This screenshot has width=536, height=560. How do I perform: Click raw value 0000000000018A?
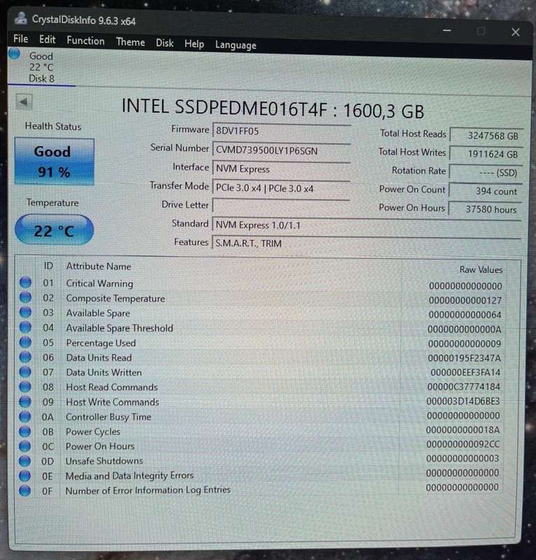click(462, 430)
